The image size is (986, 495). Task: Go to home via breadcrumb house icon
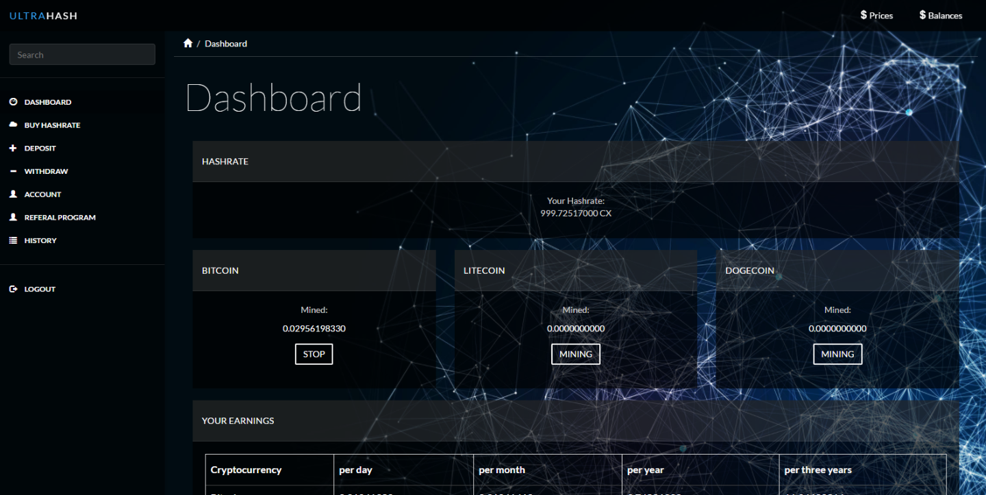[188, 43]
